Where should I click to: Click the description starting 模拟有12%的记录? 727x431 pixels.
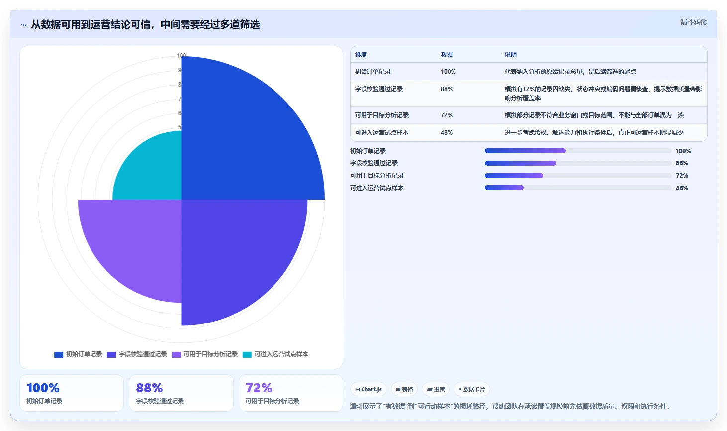tap(603, 94)
